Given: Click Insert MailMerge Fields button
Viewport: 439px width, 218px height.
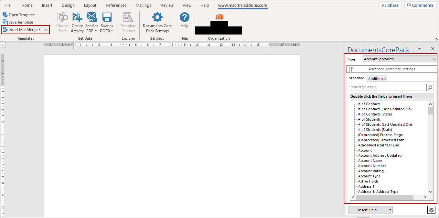Looking at the screenshot, I should point(26,30).
